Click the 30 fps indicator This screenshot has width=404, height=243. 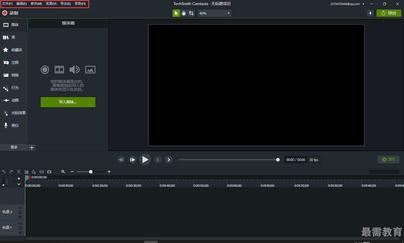pyautogui.click(x=314, y=160)
